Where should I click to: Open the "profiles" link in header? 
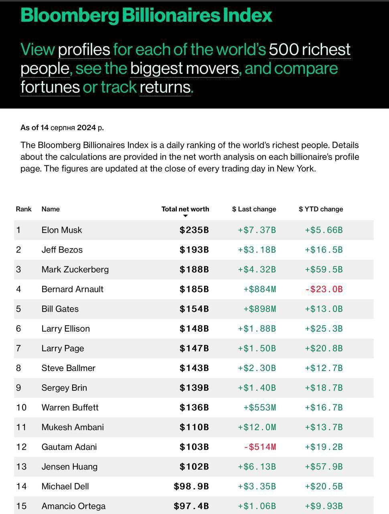[84, 49]
